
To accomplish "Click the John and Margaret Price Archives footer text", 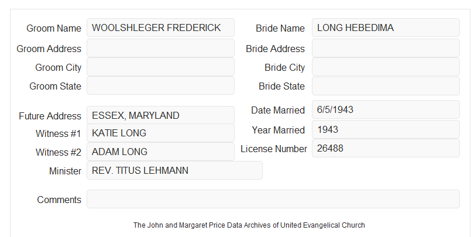I will (249, 225).
